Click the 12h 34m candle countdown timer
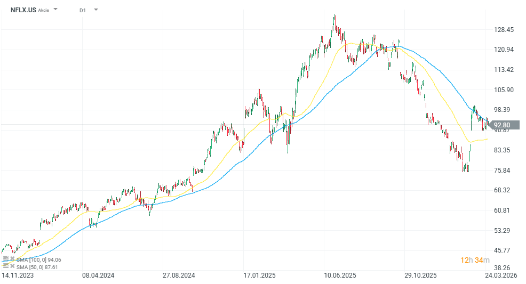This screenshot has width=526, height=284. click(473, 260)
